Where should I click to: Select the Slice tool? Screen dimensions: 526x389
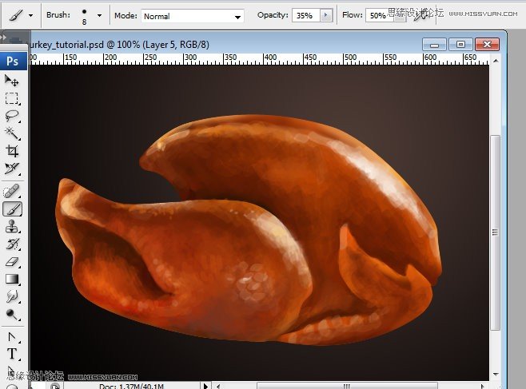[x=12, y=169]
